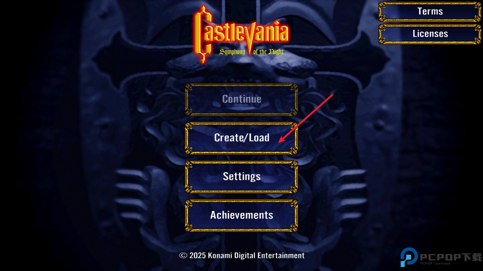The image size is (483, 271).
Task: Show the Licenses information
Action: click(x=430, y=34)
